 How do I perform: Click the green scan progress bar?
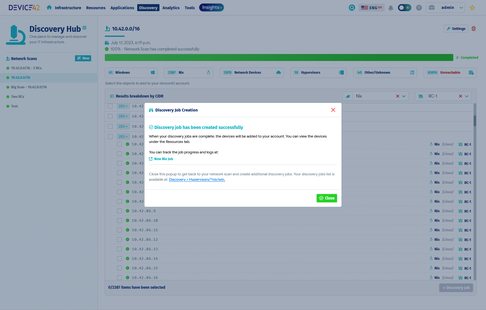[279, 57]
